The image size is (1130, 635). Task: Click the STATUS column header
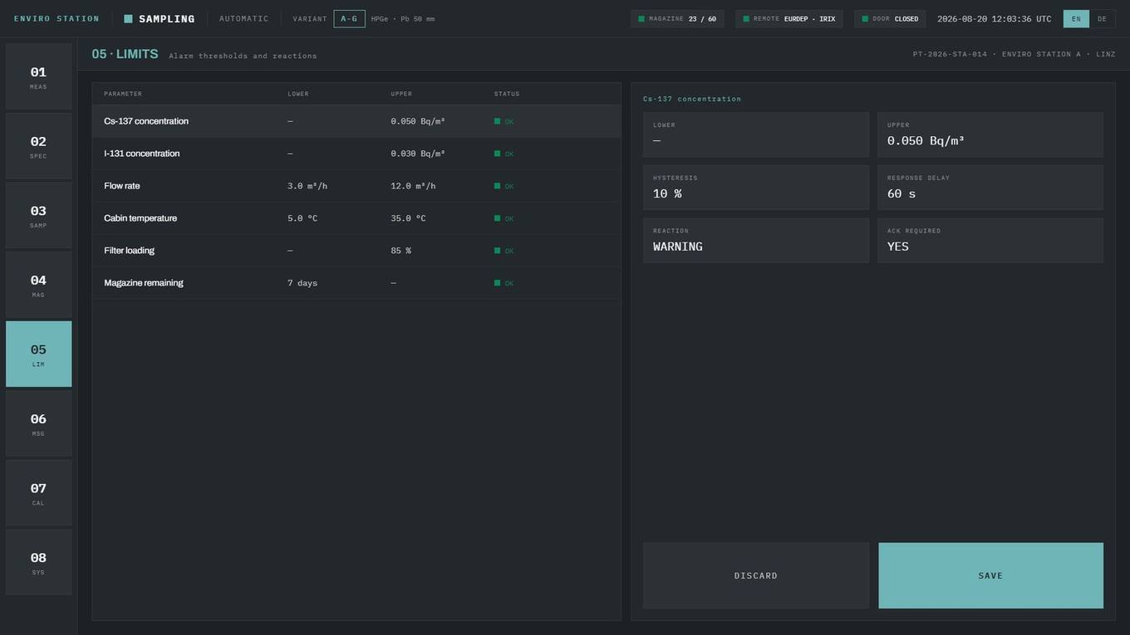click(507, 94)
